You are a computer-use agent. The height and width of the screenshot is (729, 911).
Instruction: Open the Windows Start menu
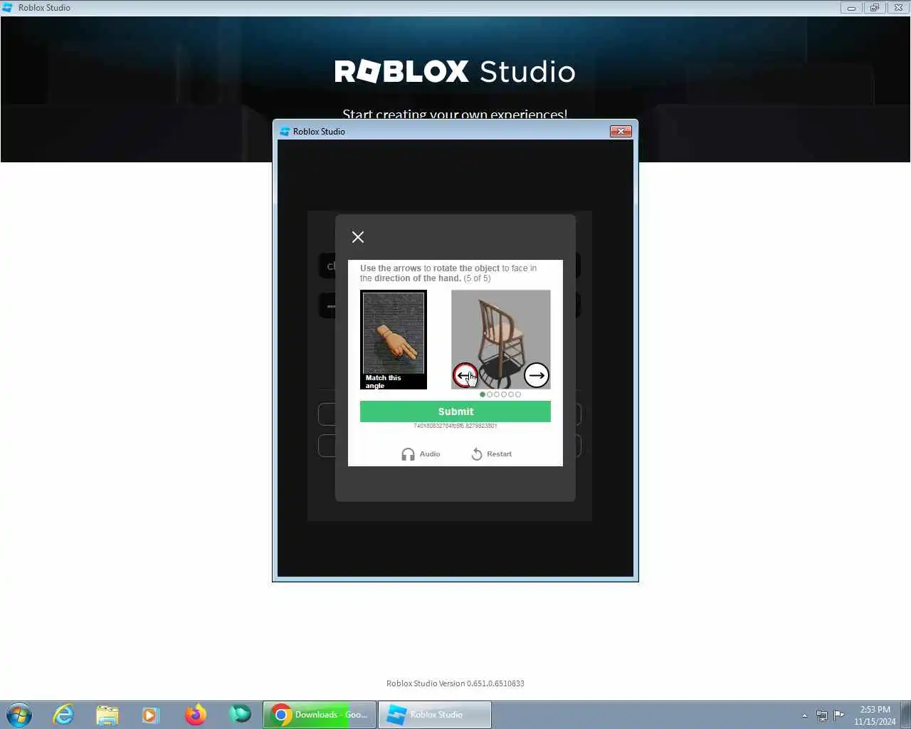[19, 715]
